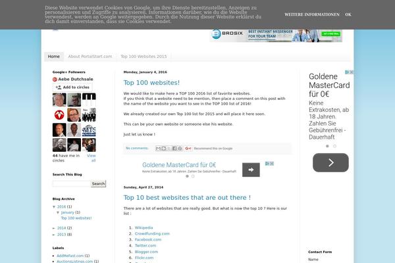Open Aebe Dutchsale profile link

(76, 80)
